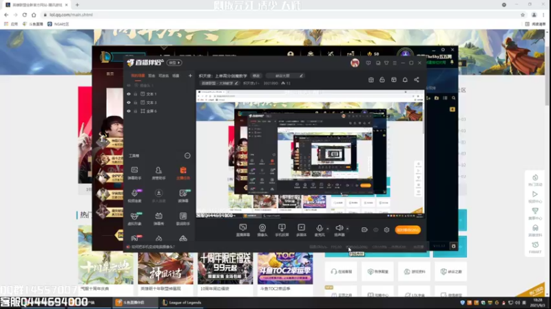The image size is (551, 309).
Task: Click the orange start-streaming button
Action: [408, 230]
